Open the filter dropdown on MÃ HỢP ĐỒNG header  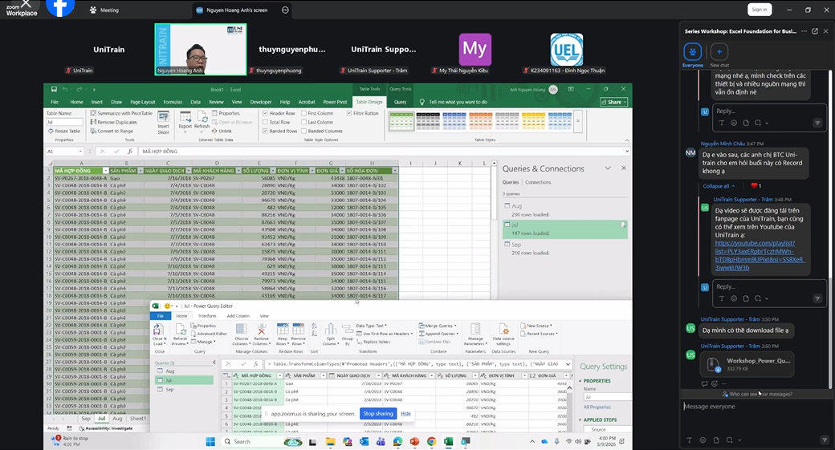105,171
